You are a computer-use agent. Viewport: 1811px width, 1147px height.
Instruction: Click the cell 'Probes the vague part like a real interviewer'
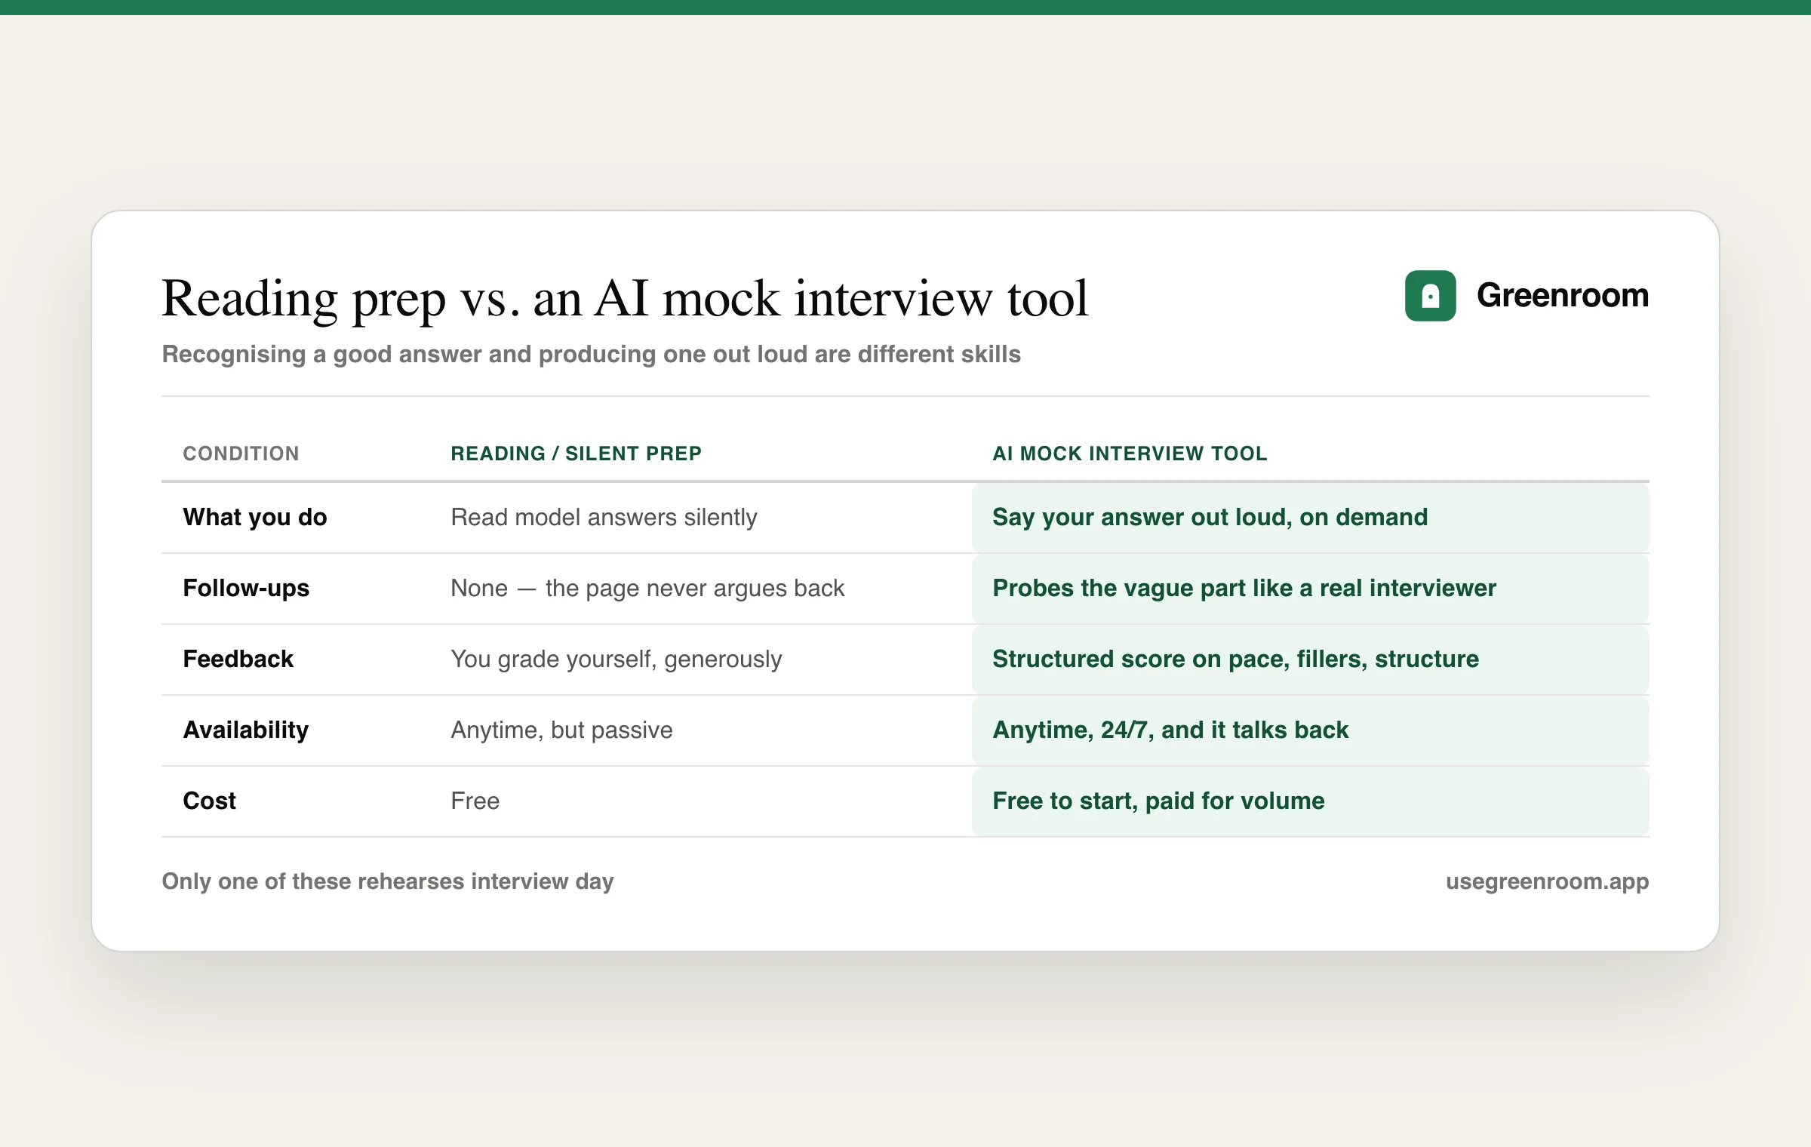1310,589
